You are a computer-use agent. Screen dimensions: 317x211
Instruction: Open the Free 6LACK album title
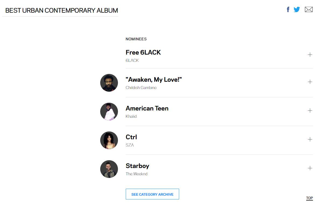[143, 52]
